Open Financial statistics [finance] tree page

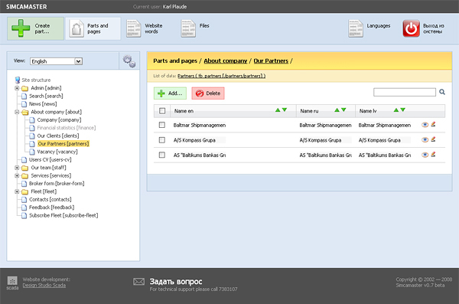(x=67, y=128)
